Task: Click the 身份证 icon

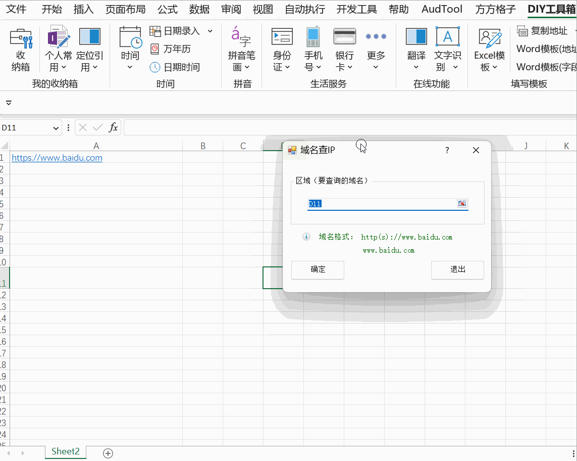Action: [282, 37]
